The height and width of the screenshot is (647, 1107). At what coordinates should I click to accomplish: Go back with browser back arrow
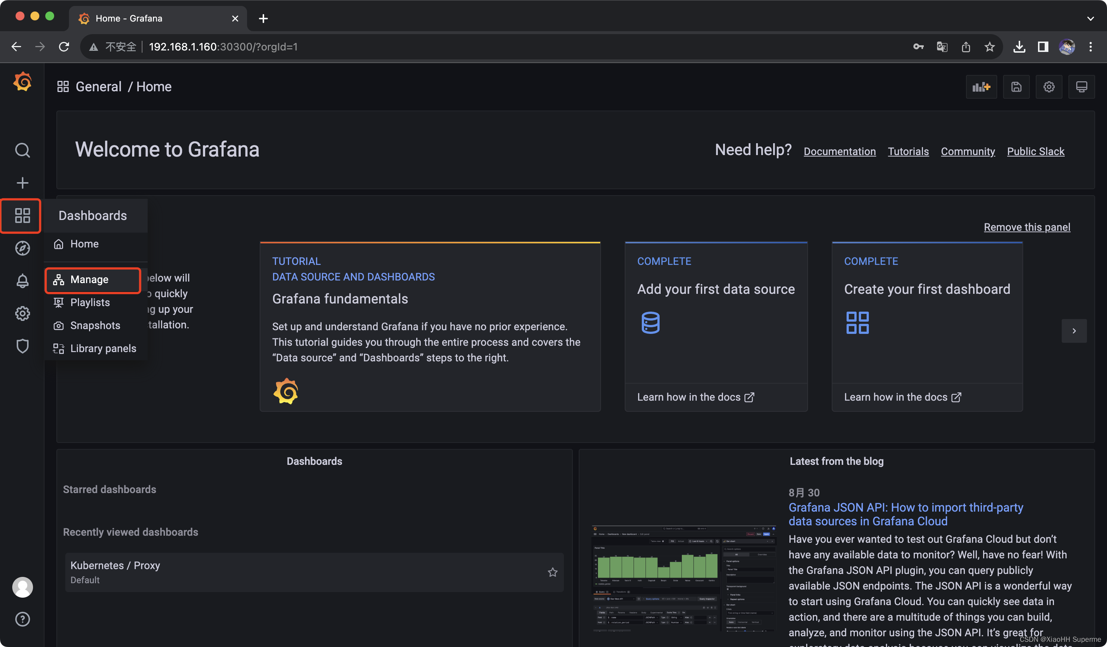pyautogui.click(x=16, y=47)
